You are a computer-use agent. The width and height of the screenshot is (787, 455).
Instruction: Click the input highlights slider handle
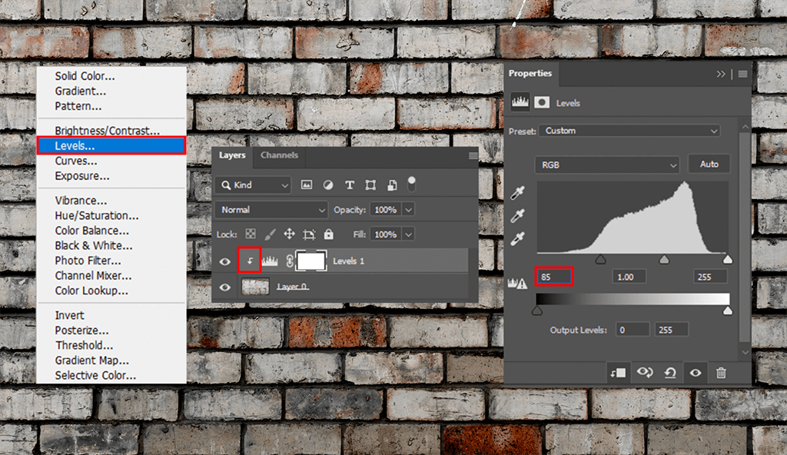coord(727,259)
